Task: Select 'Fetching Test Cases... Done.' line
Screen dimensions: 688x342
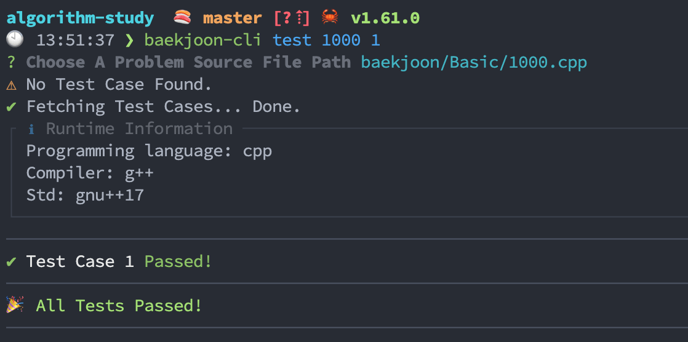Action: coord(163,106)
